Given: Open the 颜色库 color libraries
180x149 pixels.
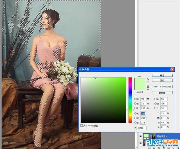Looking at the screenshot, I should pos(162,93).
